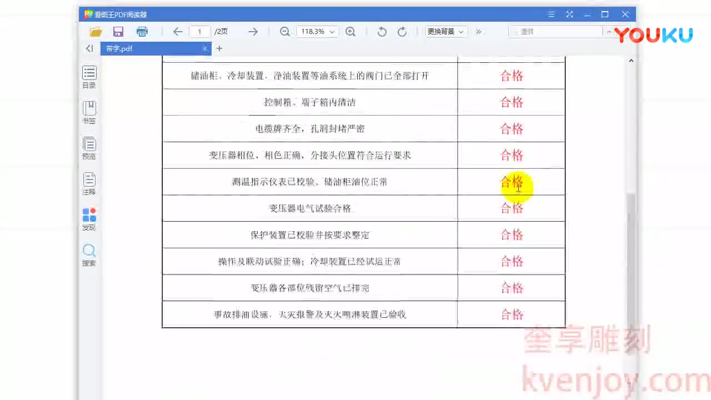711x400 pixels.
Task: Click the scrollbar up arrow
Action: (x=631, y=61)
